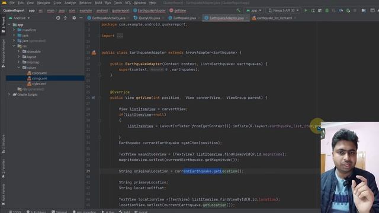Collapse the values folder

tap(19, 67)
